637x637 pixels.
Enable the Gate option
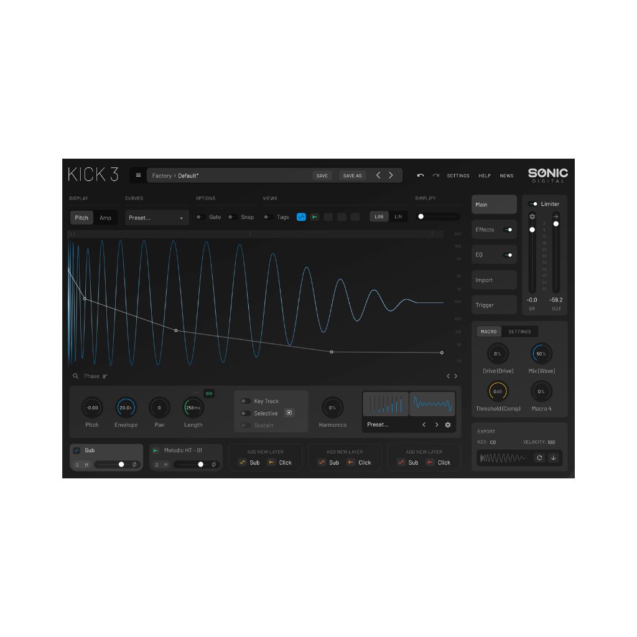[x=200, y=217]
